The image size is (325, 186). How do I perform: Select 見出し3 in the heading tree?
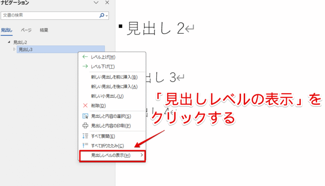61,49
